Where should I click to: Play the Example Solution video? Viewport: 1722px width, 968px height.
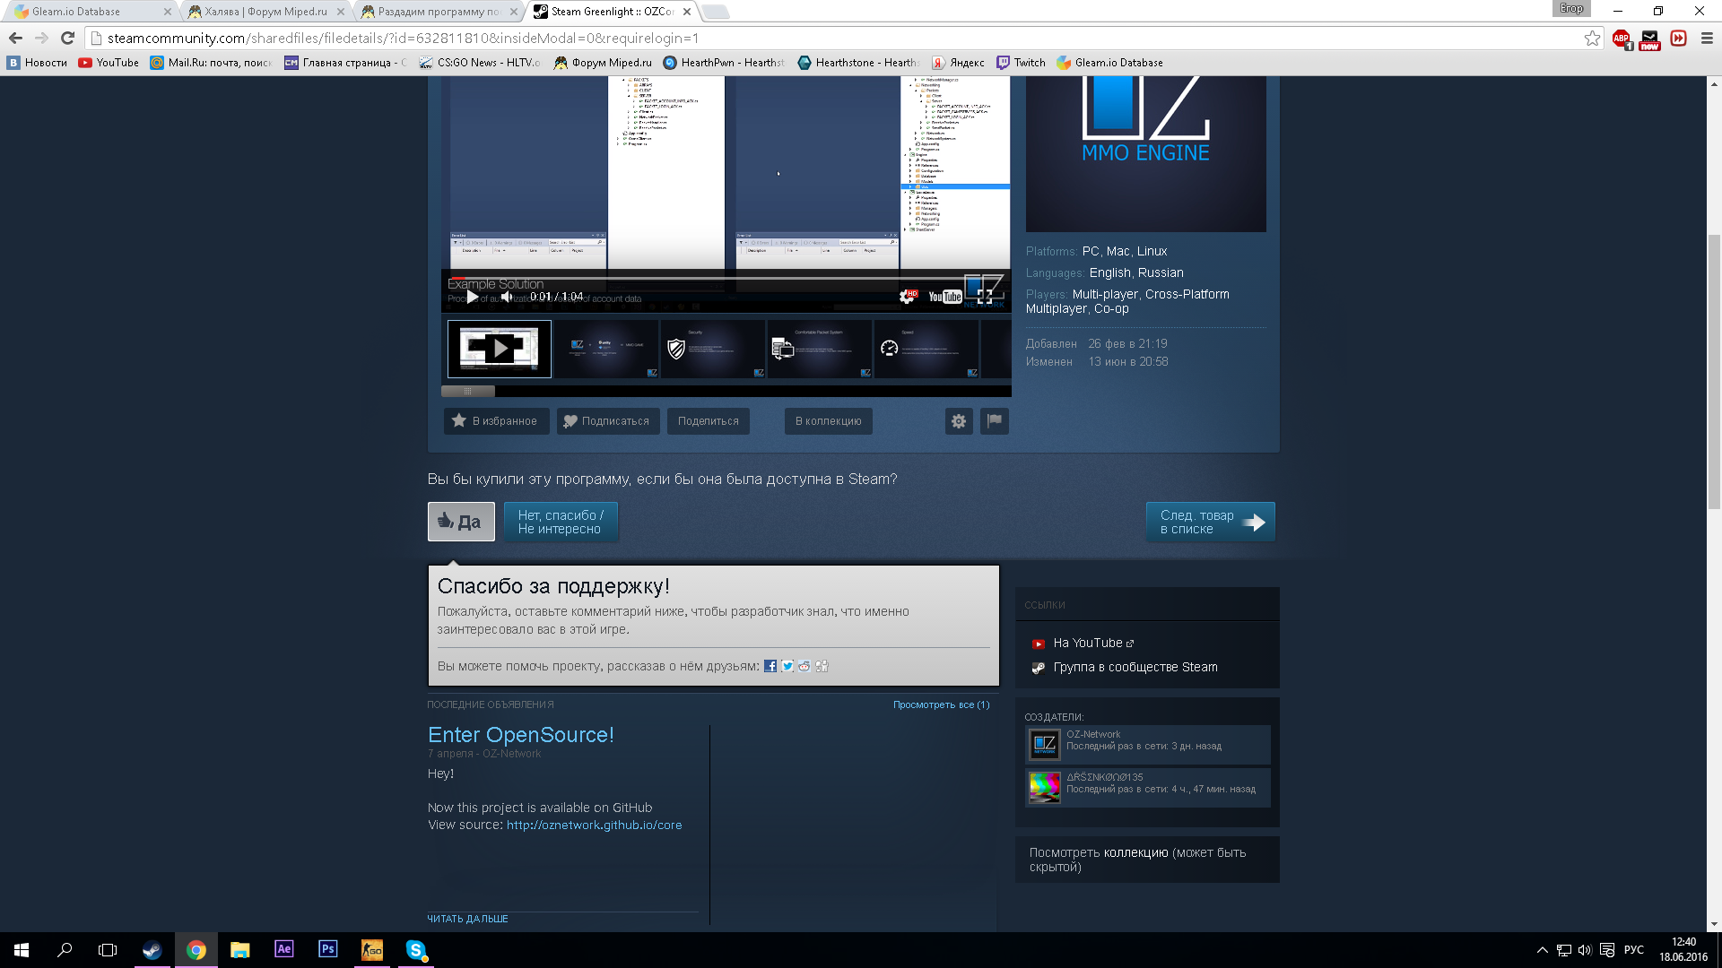[x=472, y=297]
